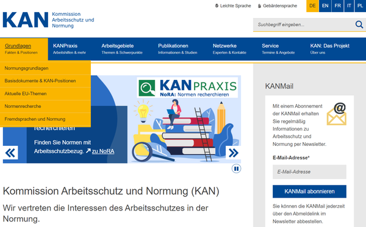Click the search magnifier icon
This screenshot has width=366, height=227.
pos(359,24)
